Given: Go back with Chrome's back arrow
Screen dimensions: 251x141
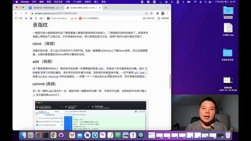Looking at the screenshot, I should (16, 13).
